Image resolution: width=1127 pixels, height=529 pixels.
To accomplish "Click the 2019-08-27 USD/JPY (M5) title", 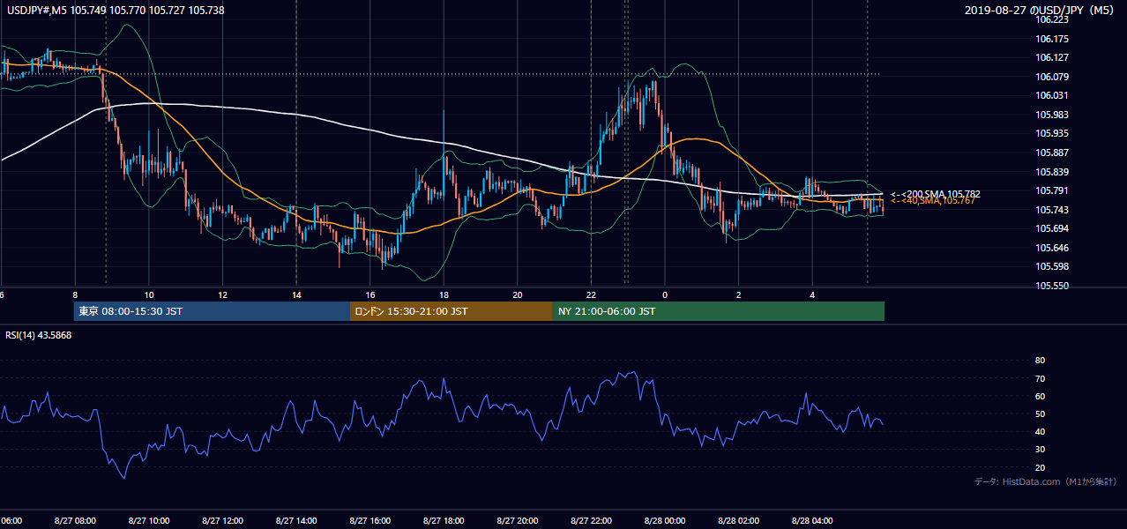I will (x=1041, y=11).
